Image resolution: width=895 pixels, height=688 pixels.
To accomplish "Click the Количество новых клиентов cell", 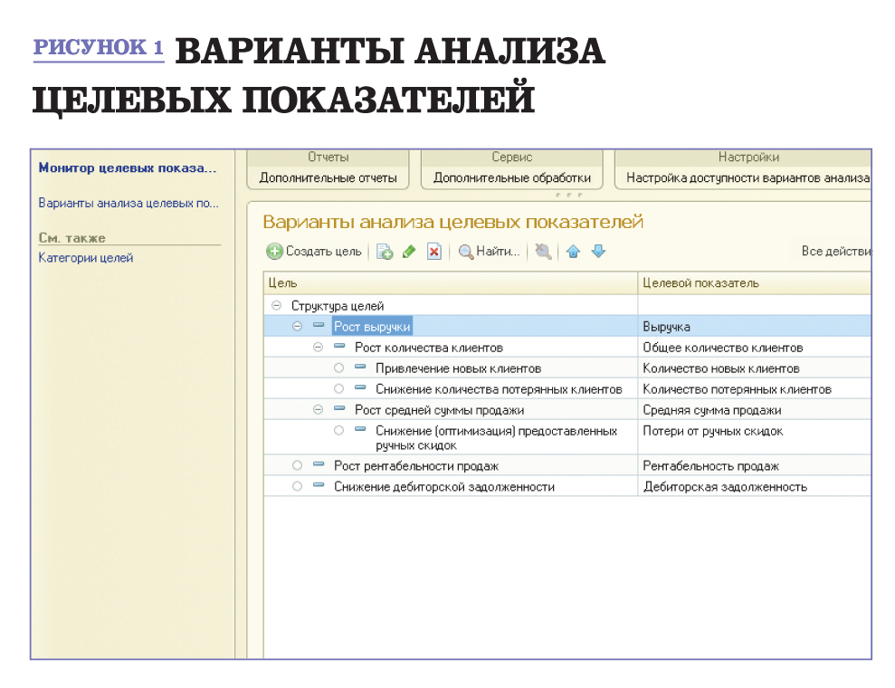I will click(754, 368).
